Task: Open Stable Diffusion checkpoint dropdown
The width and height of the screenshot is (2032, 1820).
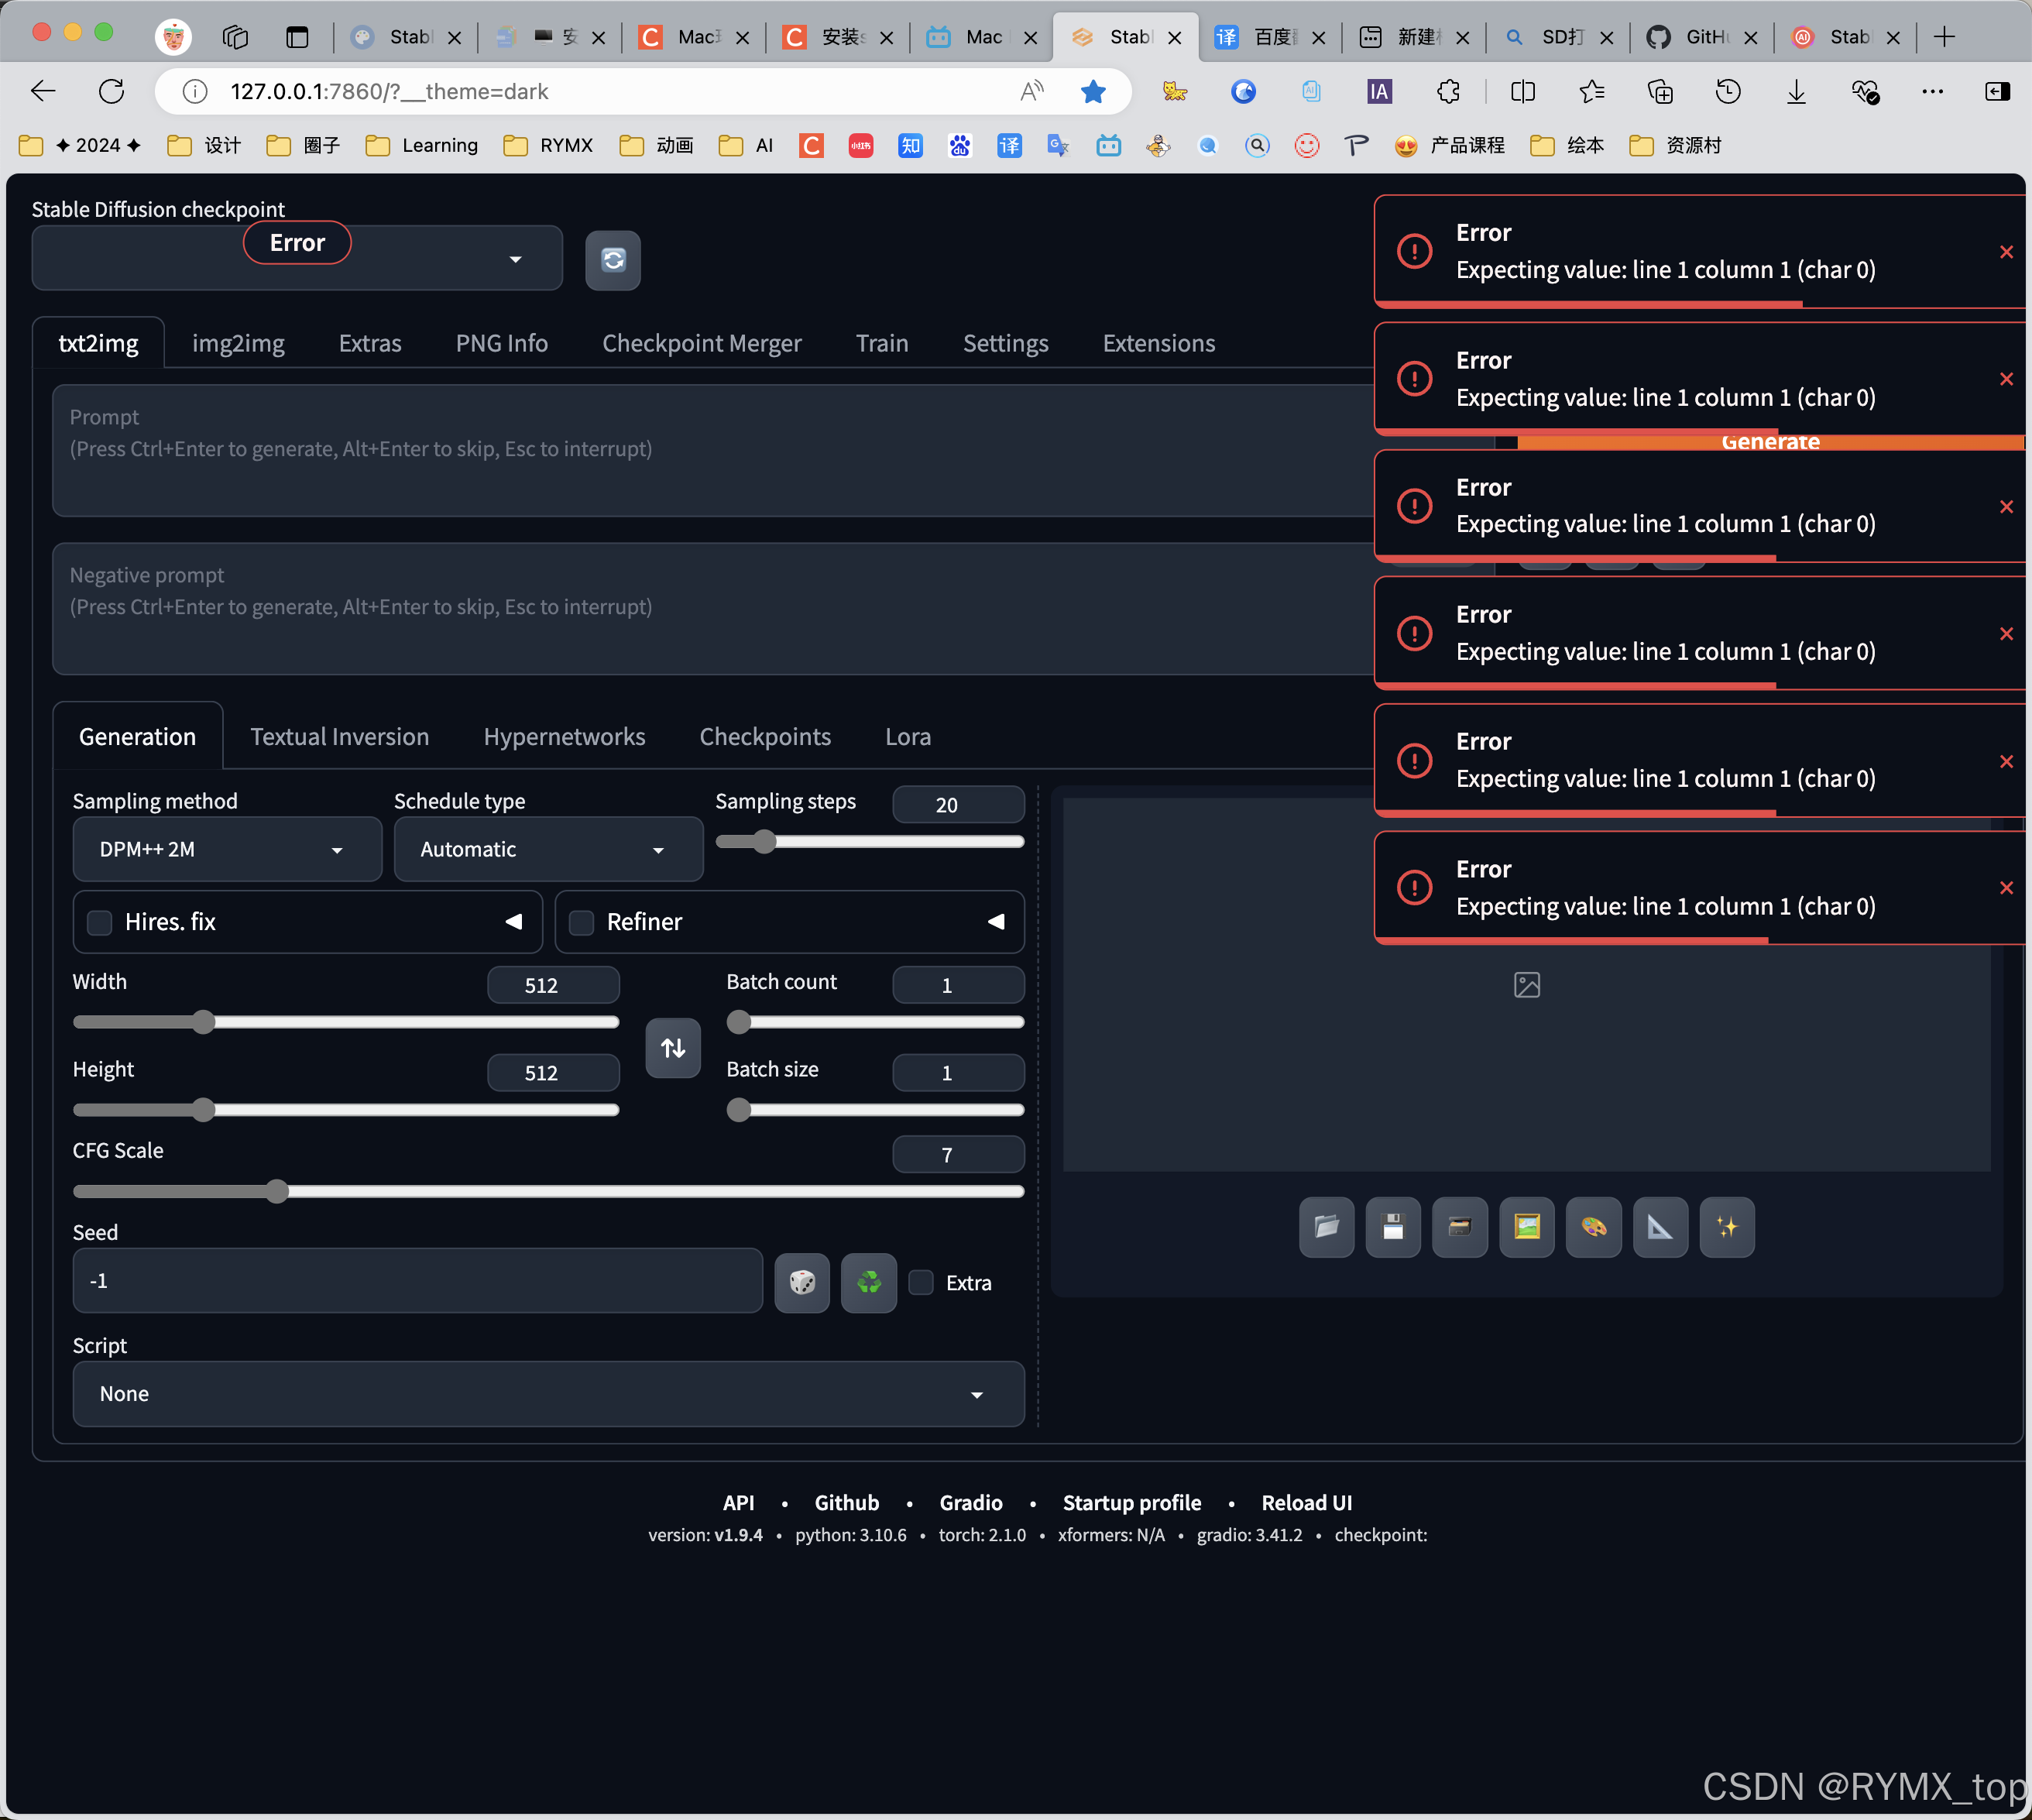Action: click(297, 259)
